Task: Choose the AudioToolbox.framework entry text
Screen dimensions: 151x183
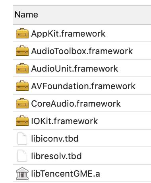Action: [82, 51]
